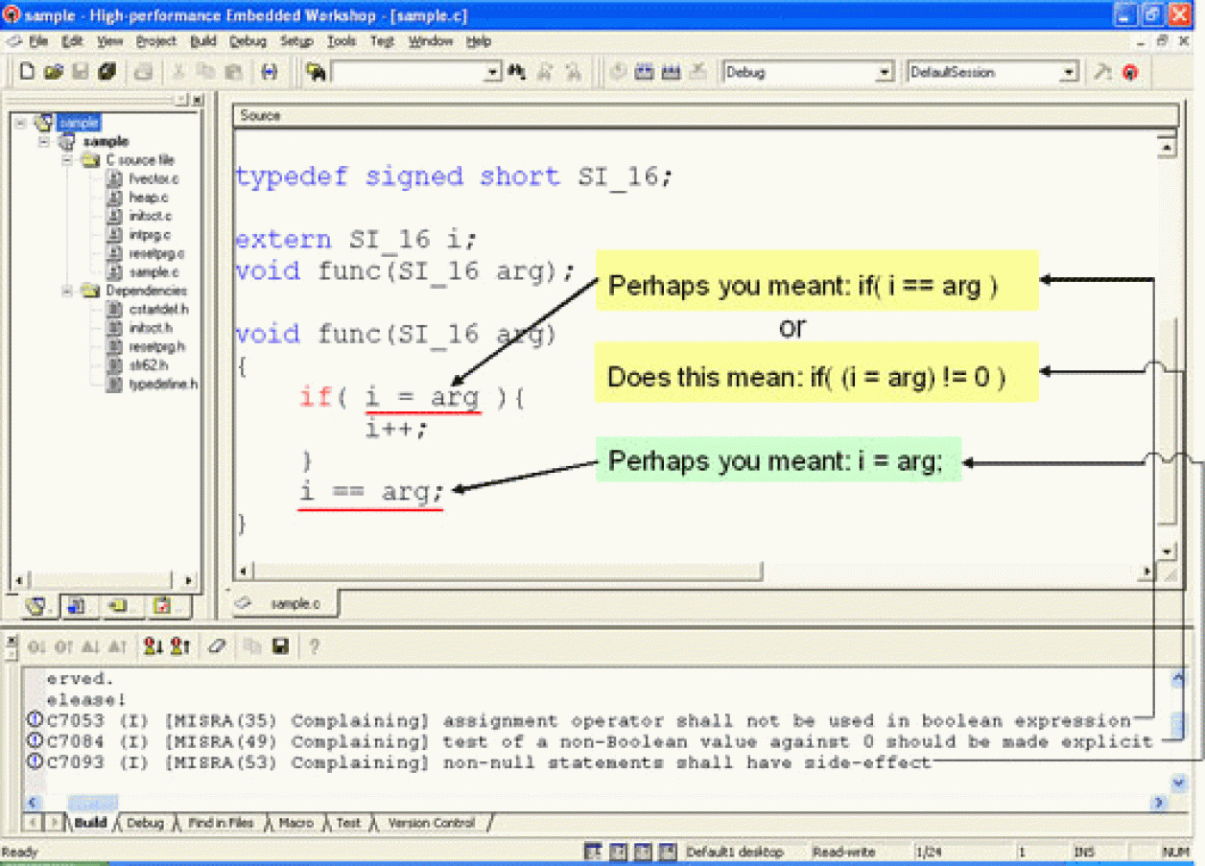Click the Save file icon

(80, 72)
